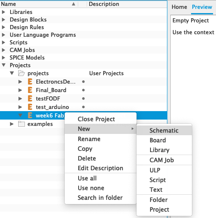Screen dimensions: 216x218
Task: Sort by the Name column header
Action: click(39, 4)
